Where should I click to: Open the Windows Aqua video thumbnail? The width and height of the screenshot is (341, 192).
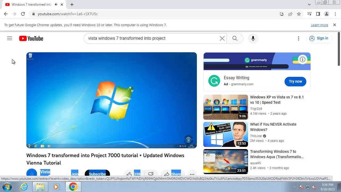pos(226,162)
